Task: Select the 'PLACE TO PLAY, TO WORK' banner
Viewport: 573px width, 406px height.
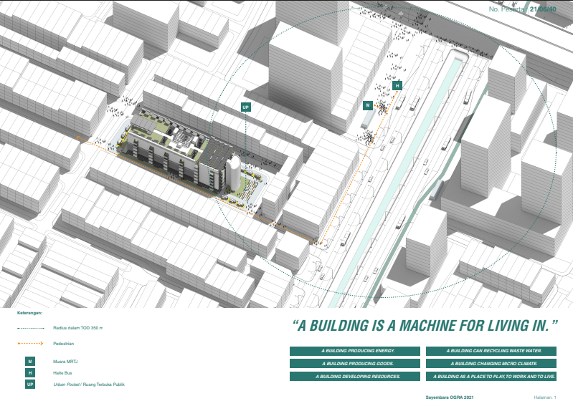Action: point(493,376)
